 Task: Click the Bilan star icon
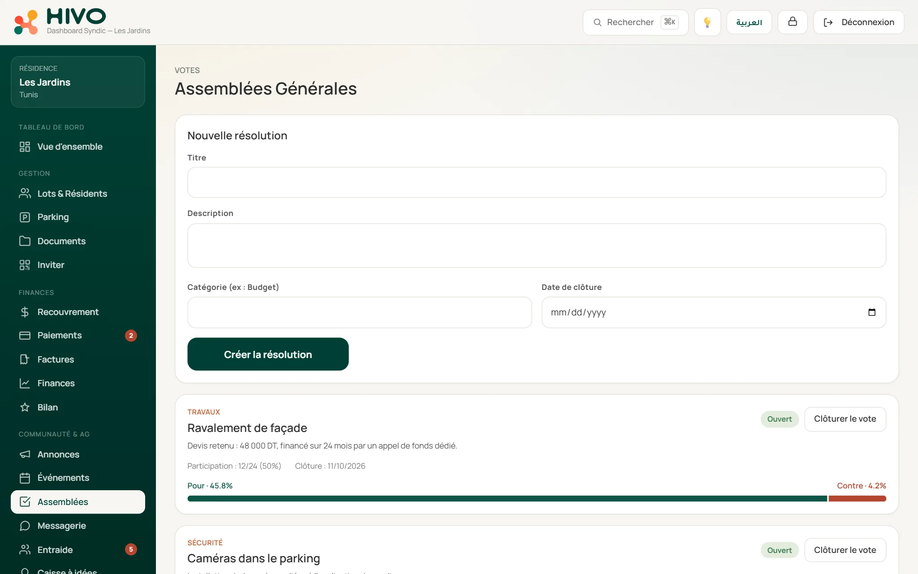pos(25,407)
